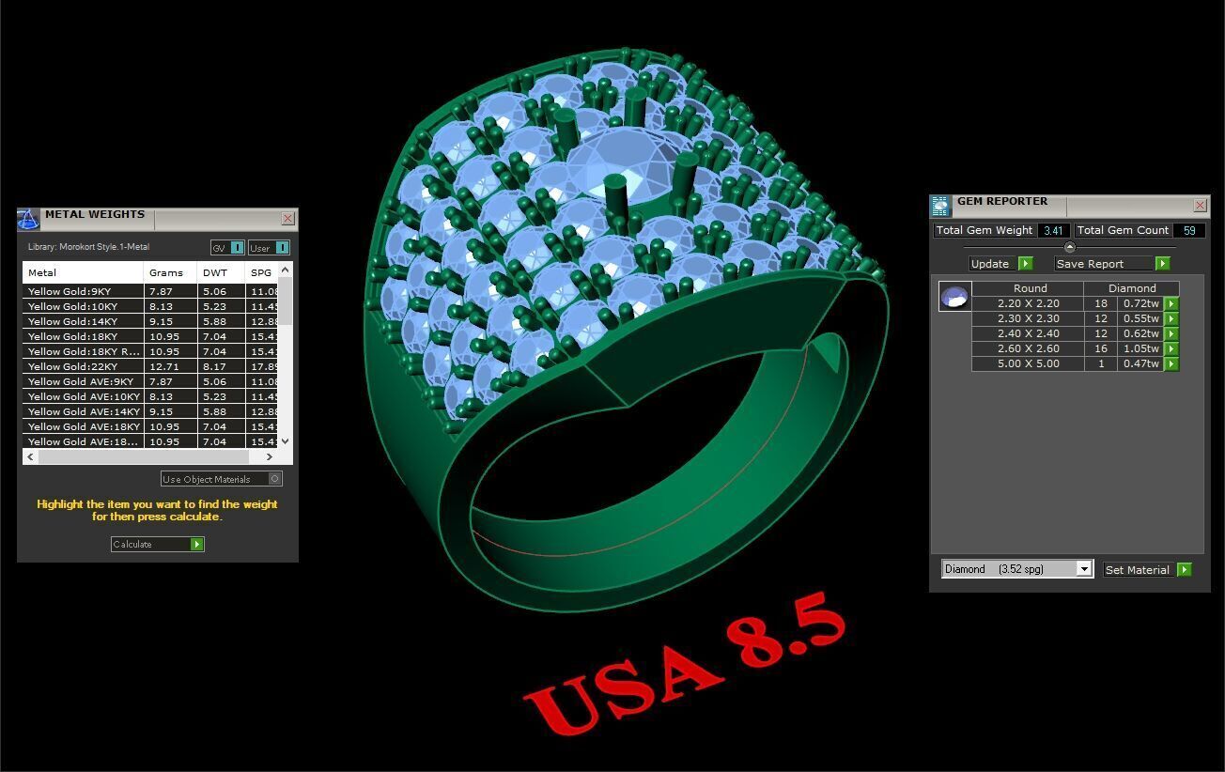Select the round diamond gem thumbnail

click(954, 296)
